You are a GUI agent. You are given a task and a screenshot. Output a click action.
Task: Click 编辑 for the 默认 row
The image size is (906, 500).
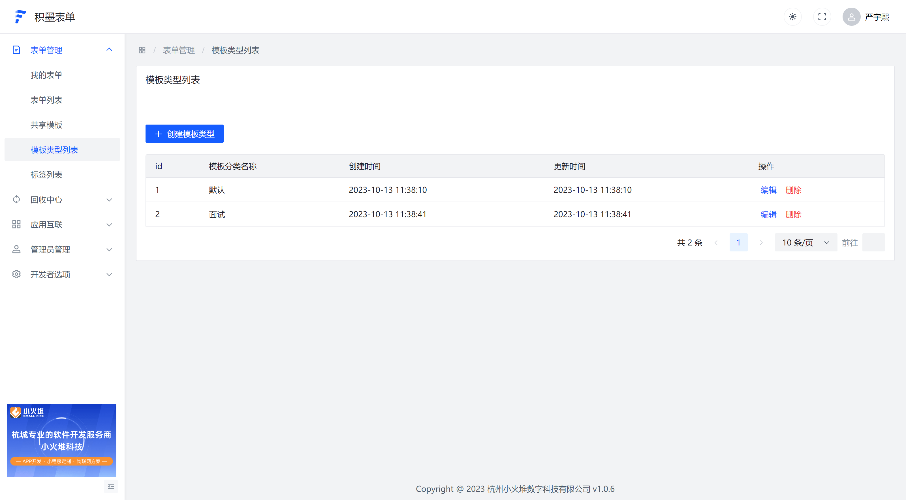click(x=768, y=190)
